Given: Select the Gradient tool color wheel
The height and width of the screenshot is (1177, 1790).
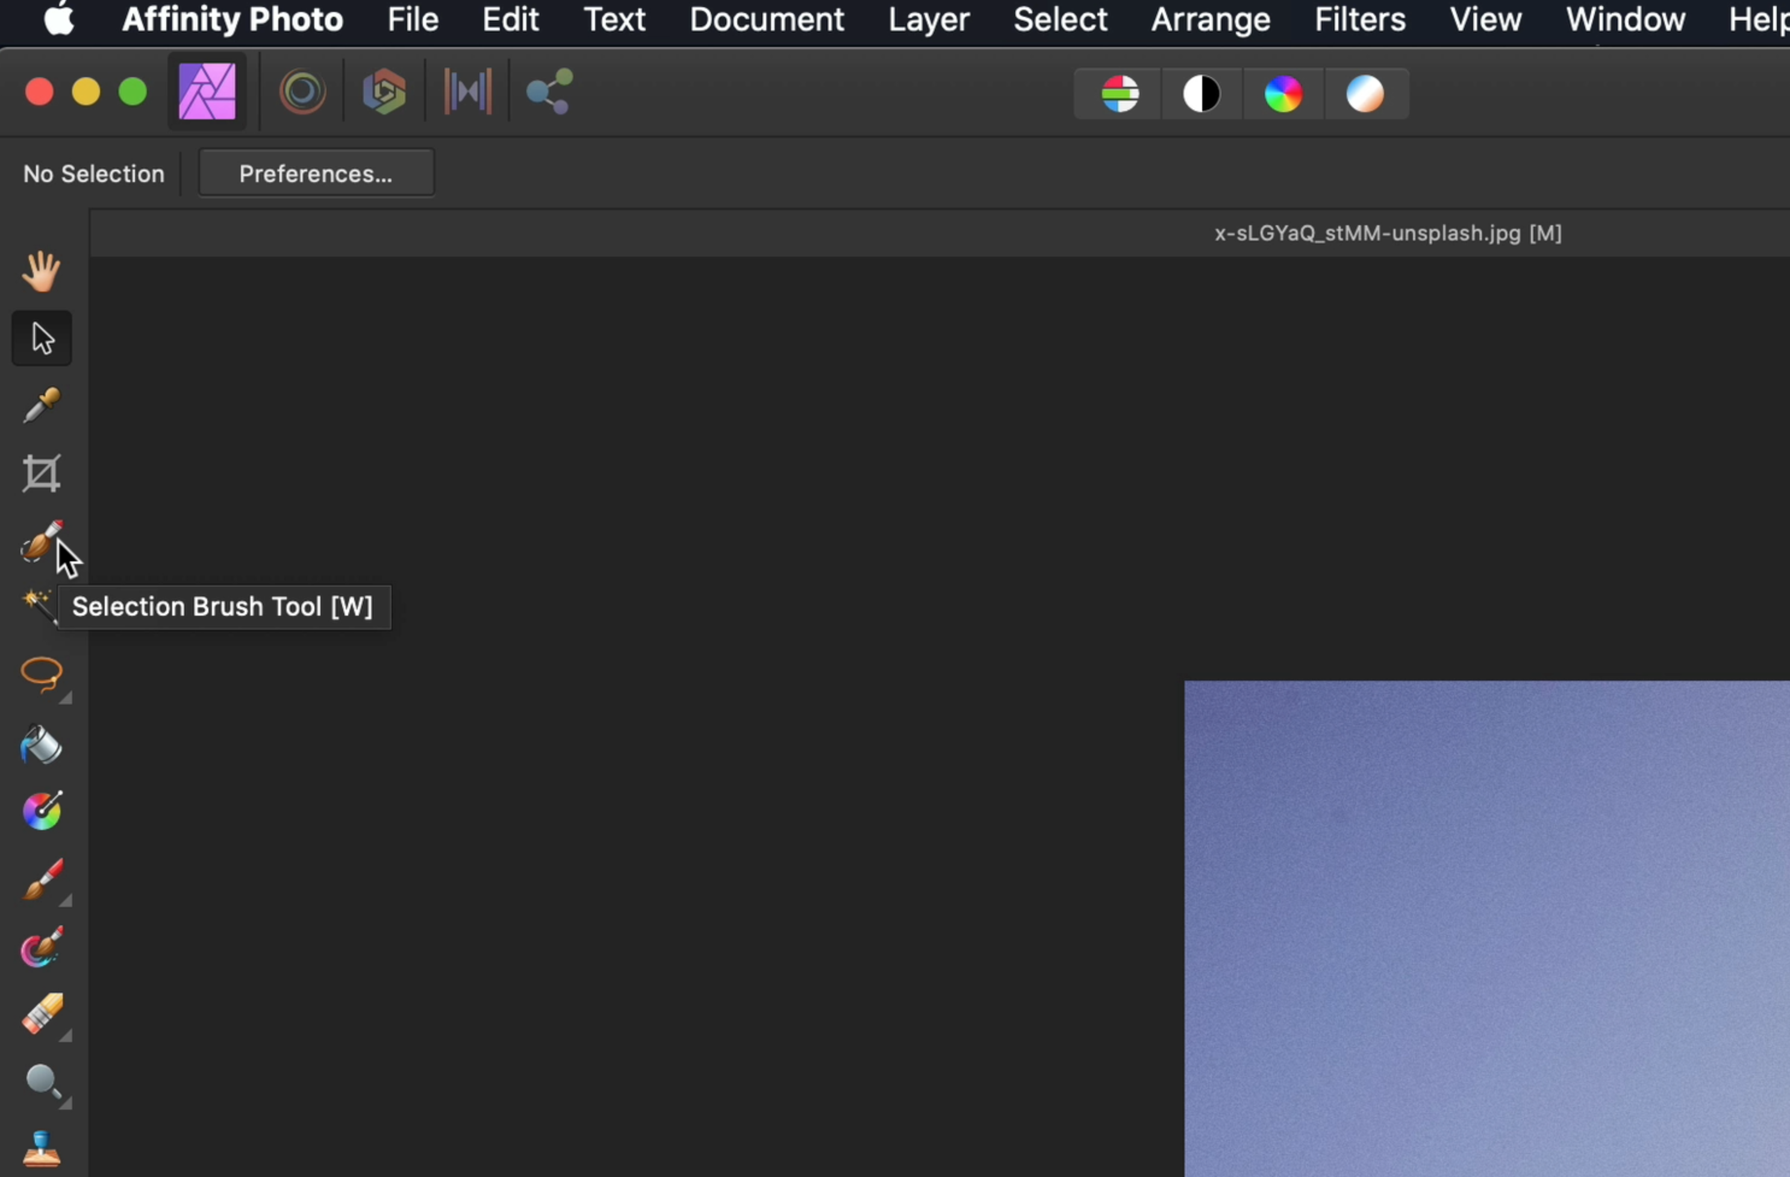Looking at the screenshot, I should [x=42, y=811].
